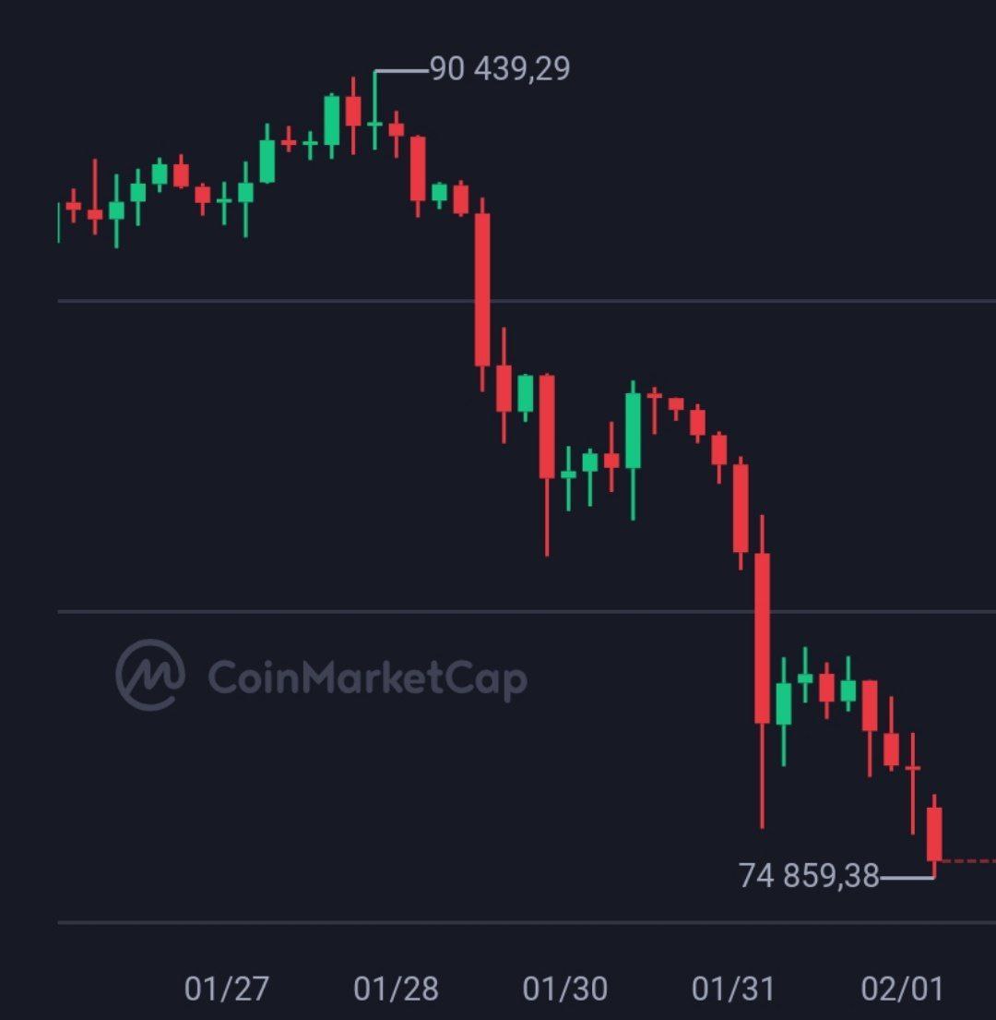Click the 01/27 date label
996x1020 pixels.
pos(226,989)
